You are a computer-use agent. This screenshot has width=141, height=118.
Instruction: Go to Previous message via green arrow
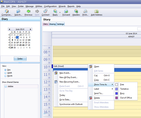28,11
